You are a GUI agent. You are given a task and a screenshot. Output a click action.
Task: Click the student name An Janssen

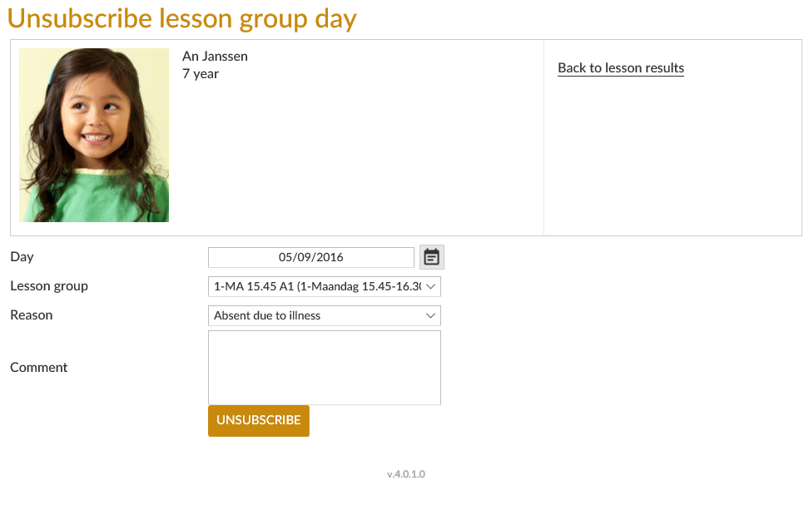(x=215, y=57)
